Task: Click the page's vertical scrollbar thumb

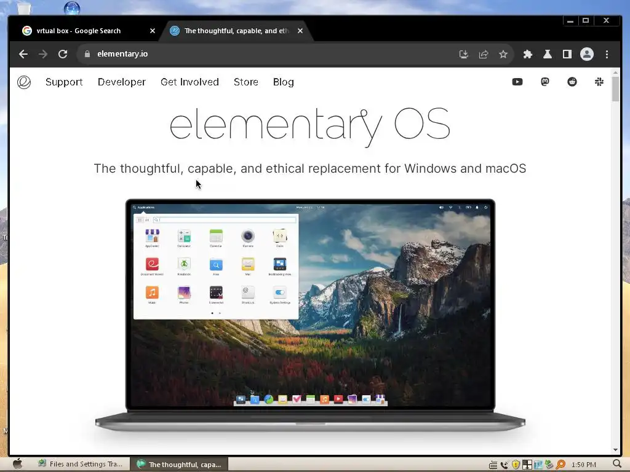Action: pyautogui.click(x=615, y=88)
